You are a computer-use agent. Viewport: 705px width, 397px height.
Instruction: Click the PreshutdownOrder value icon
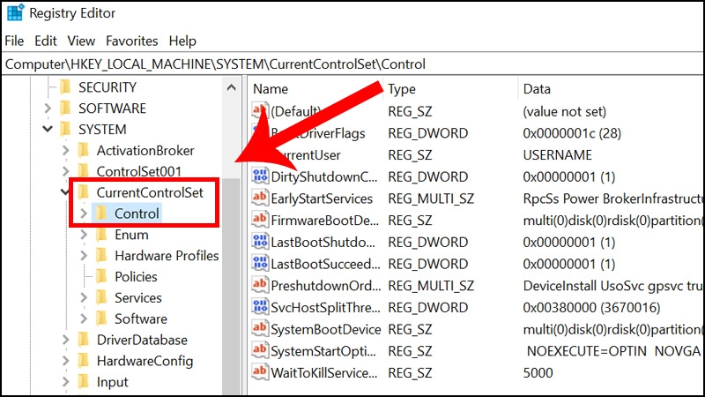point(260,285)
